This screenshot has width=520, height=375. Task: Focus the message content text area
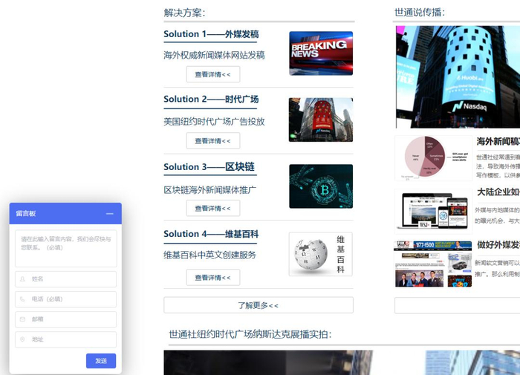(65, 248)
